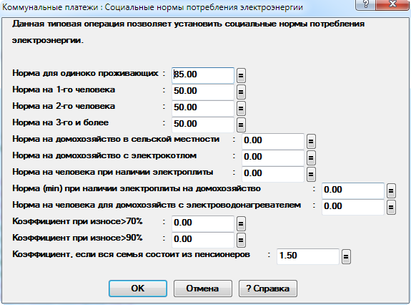The height and width of the screenshot is (305, 411).
Task: Click '=' icon beside 'износе>90%' field
Action: click(241, 240)
